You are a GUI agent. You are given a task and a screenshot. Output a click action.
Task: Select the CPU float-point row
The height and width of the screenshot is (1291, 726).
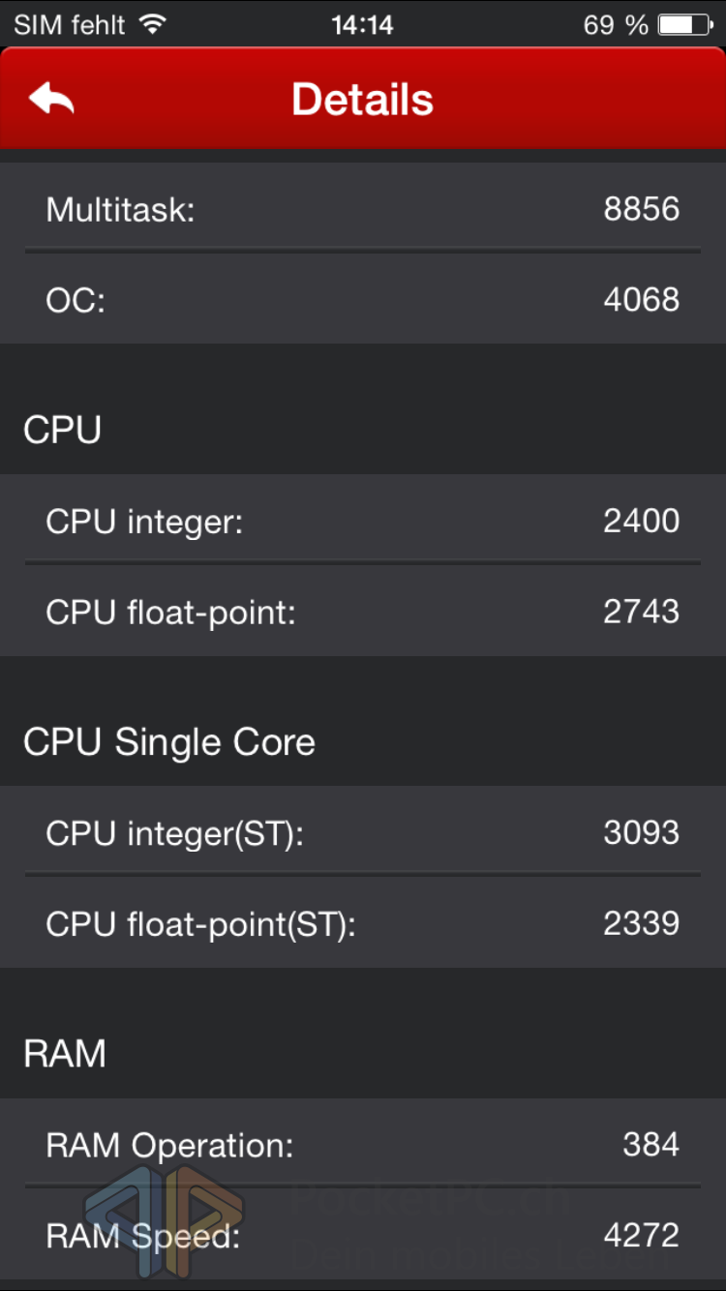(362, 612)
